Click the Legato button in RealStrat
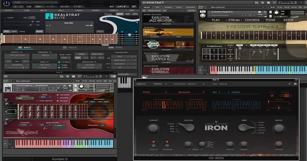307x161 pixels. tap(81, 54)
